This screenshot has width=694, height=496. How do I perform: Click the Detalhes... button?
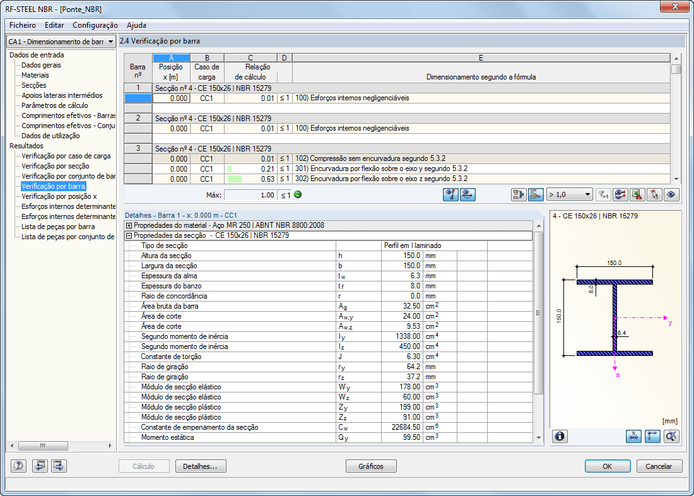coord(201,466)
